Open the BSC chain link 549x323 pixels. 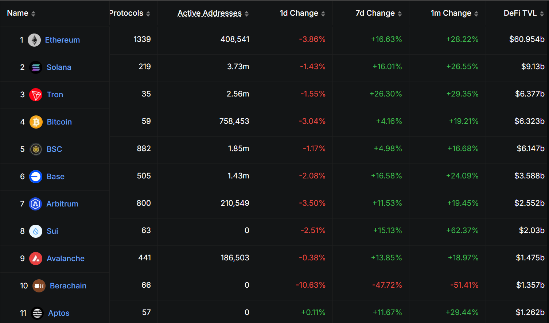click(x=54, y=149)
